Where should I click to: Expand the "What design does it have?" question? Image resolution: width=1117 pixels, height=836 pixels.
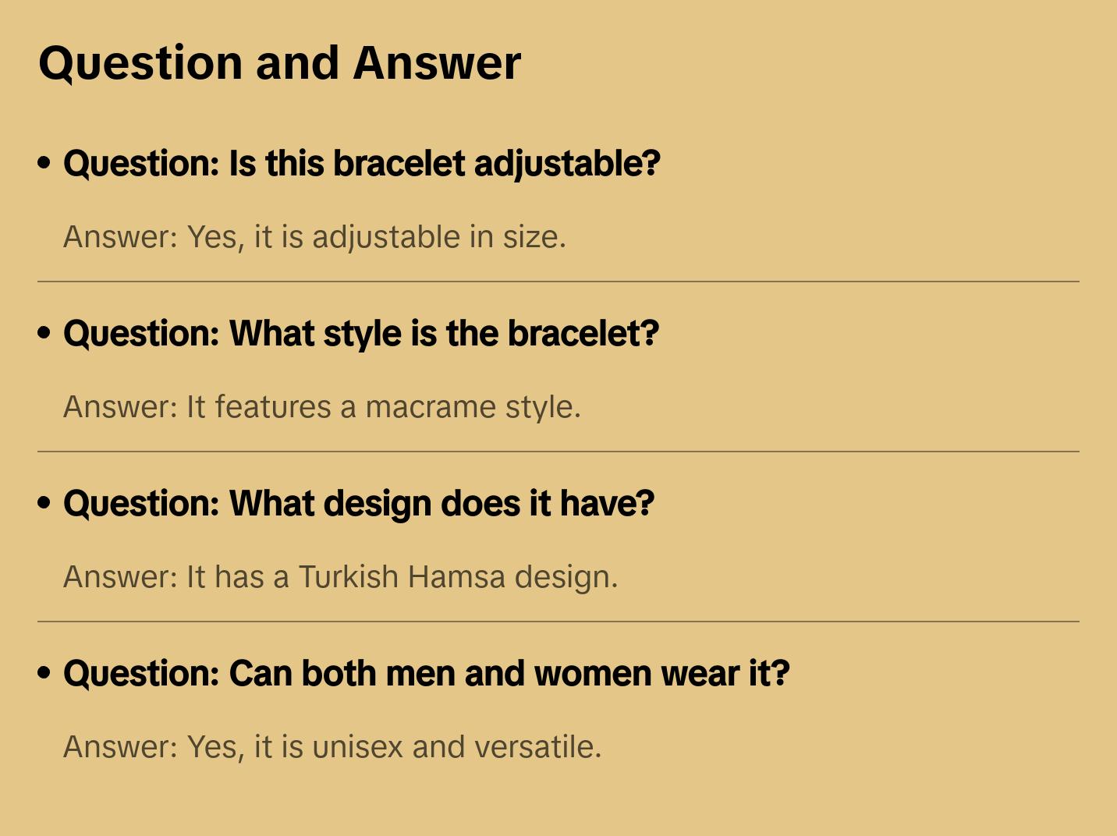point(359,504)
